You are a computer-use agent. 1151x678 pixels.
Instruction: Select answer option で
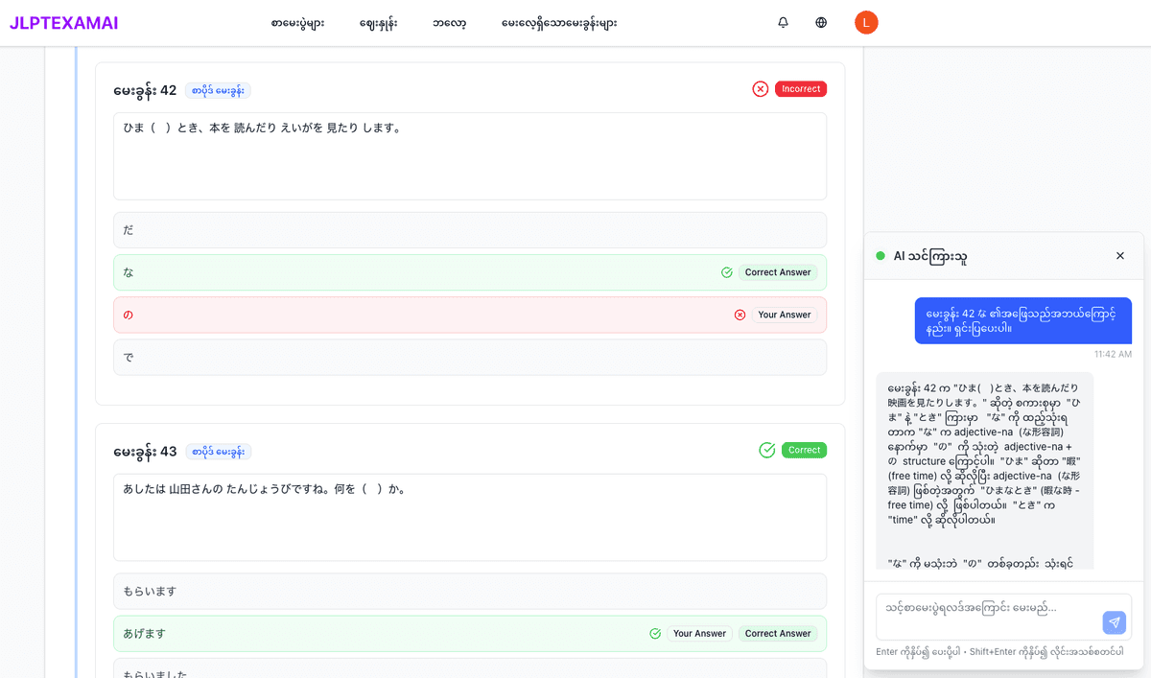[x=470, y=357]
